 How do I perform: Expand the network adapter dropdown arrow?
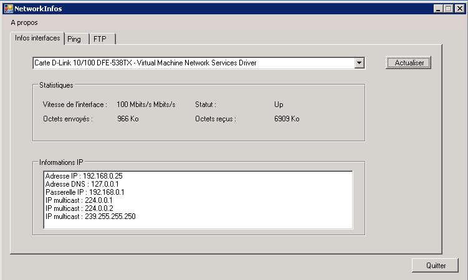click(x=359, y=63)
